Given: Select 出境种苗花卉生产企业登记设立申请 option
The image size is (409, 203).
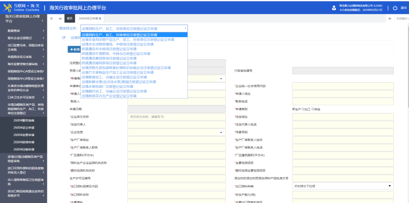Looking at the screenshot, I should coord(134,96).
